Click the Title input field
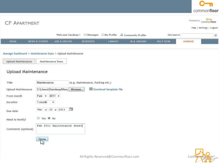 click(x=52, y=83)
